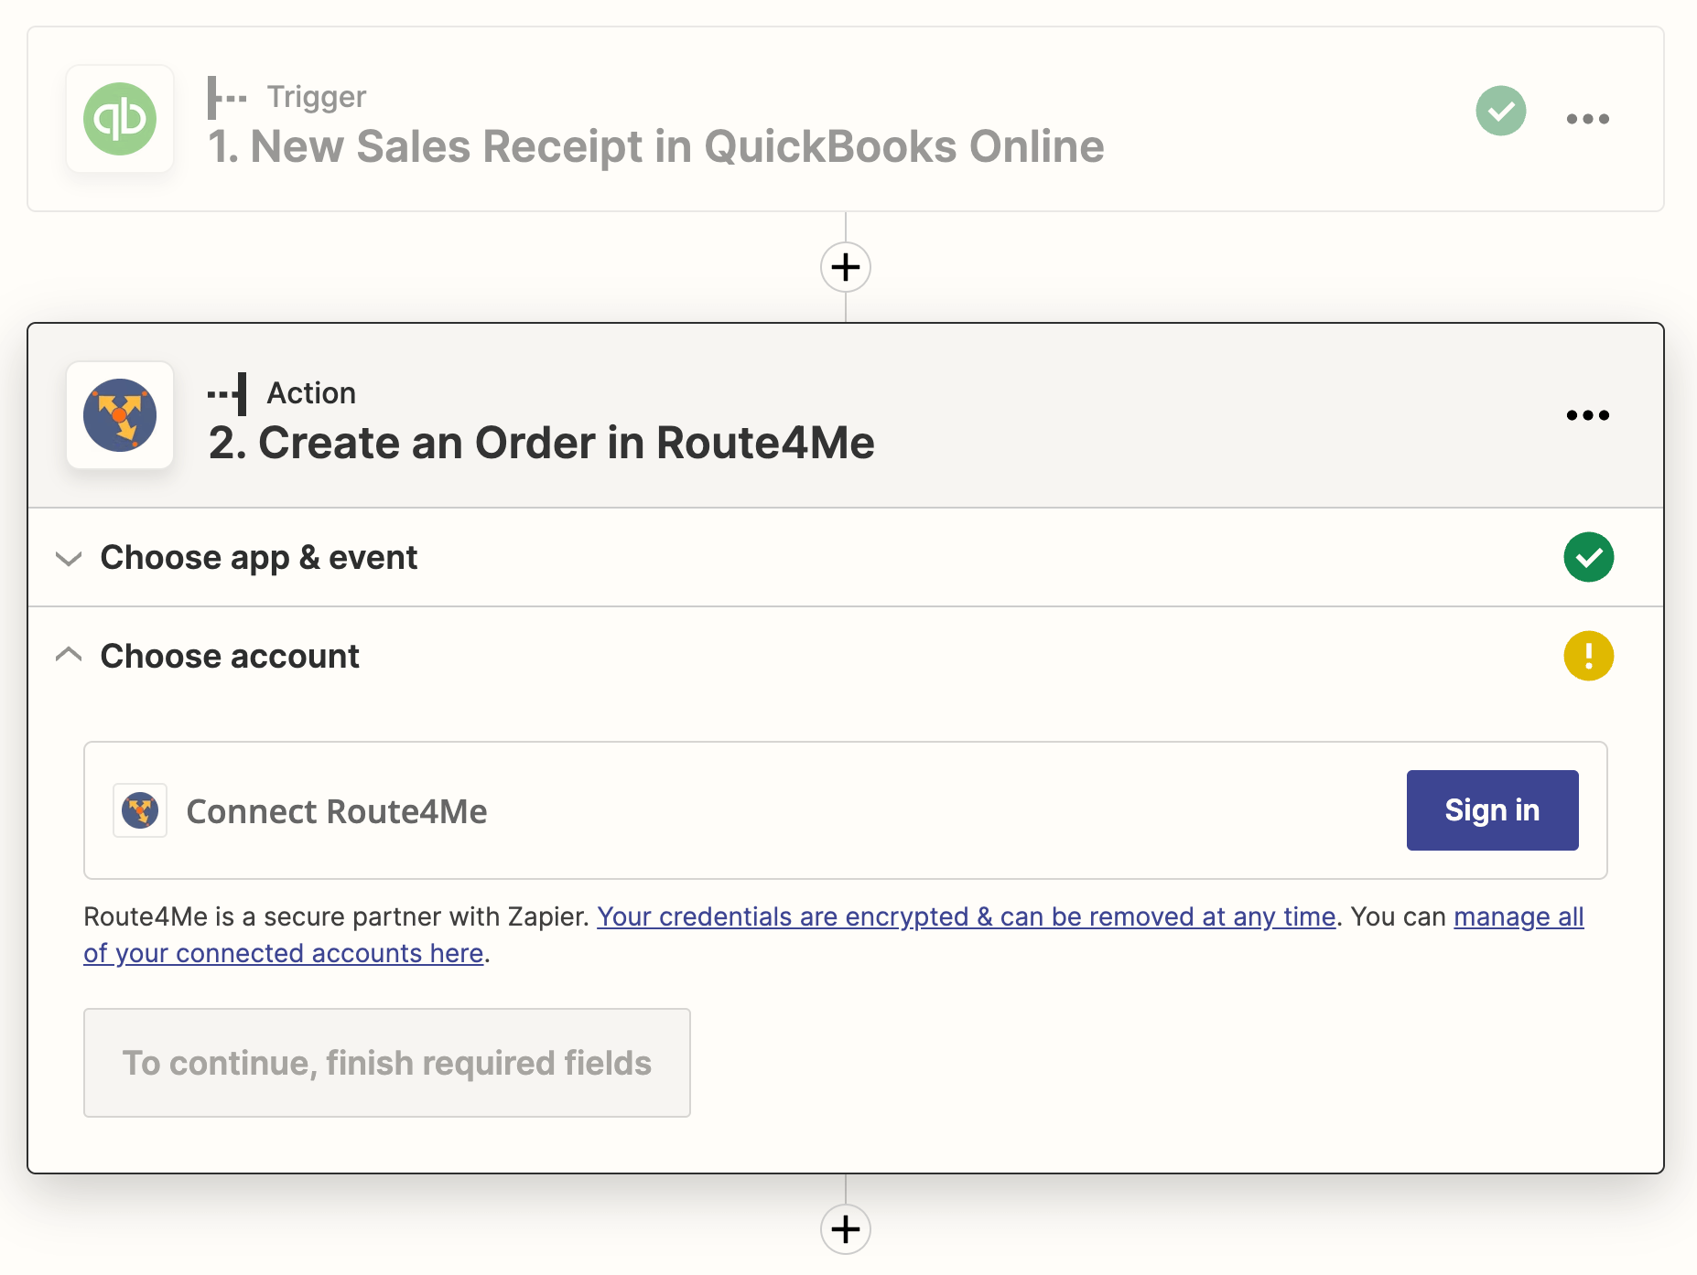
Task: Click the Connect Route4Me label
Action: point(337,811)
